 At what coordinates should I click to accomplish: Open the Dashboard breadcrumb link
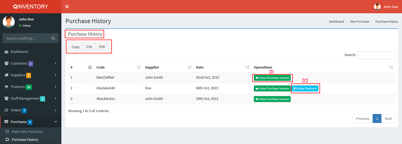point(336,22)
